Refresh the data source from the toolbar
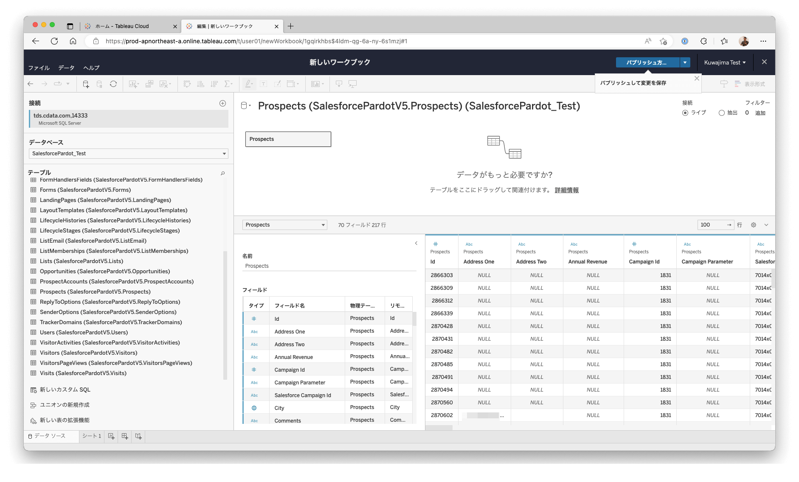Screen dimensions: 799x482 pyautogui.click(x=113, y=84)
